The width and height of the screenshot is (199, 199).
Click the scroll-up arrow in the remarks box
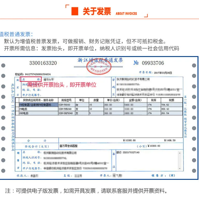click(x=180, y=153)
